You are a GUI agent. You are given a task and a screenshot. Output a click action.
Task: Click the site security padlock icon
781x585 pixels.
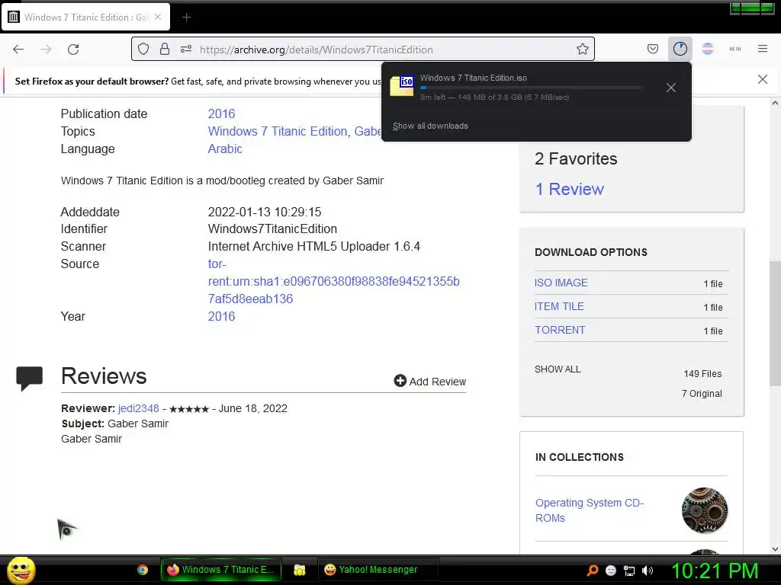click(165, 50)
